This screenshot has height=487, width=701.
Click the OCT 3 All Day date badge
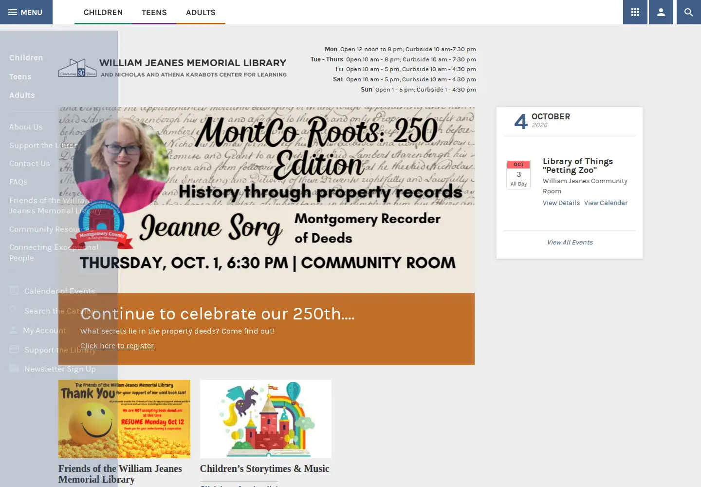518,174
